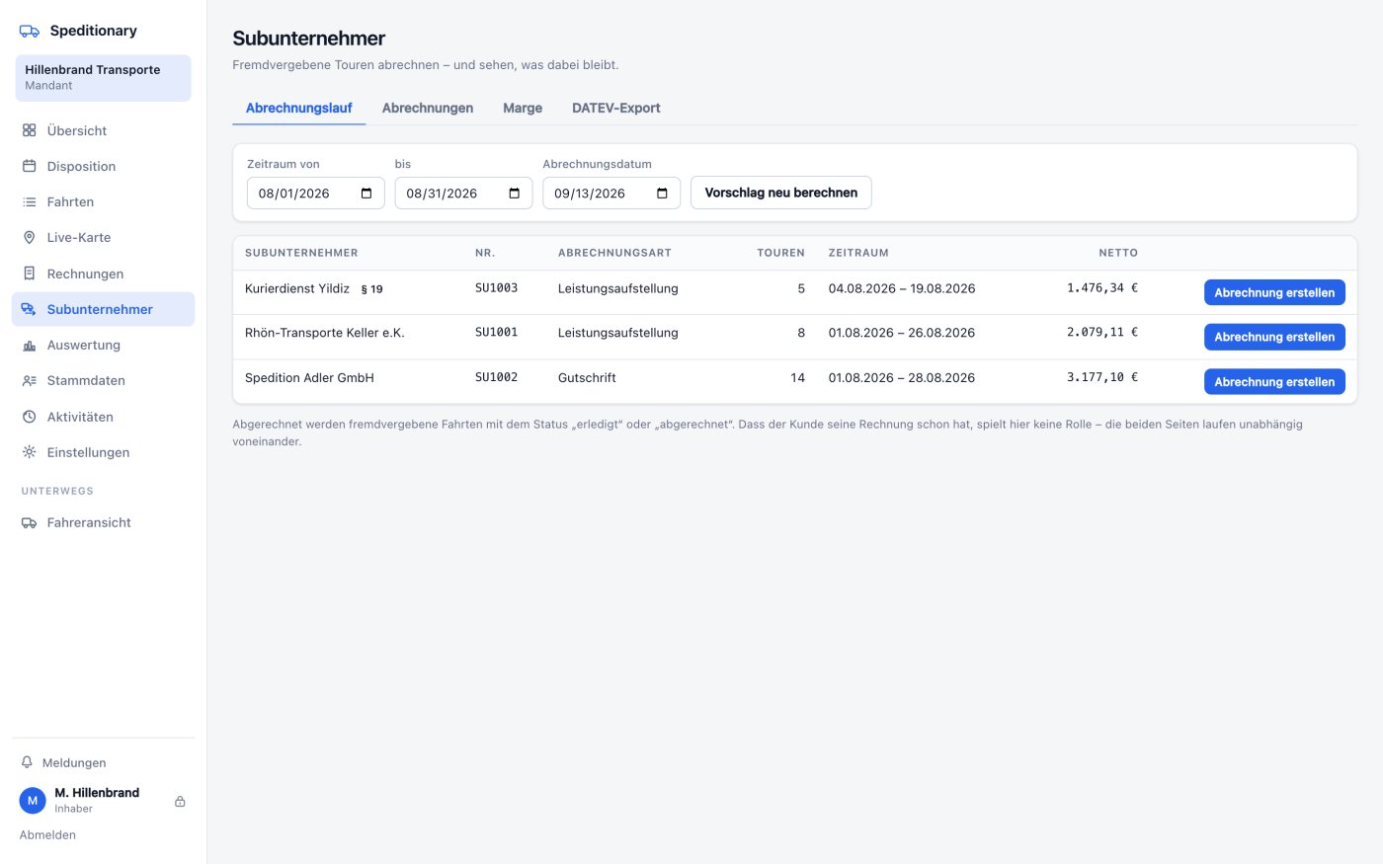Click the Auswertung chart icon

click(x=30, y=345)
